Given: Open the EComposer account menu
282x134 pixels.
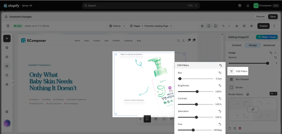Looking at the screenshot, I should tap(266, 6).
